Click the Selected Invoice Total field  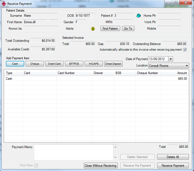click(x=83, y=44)
